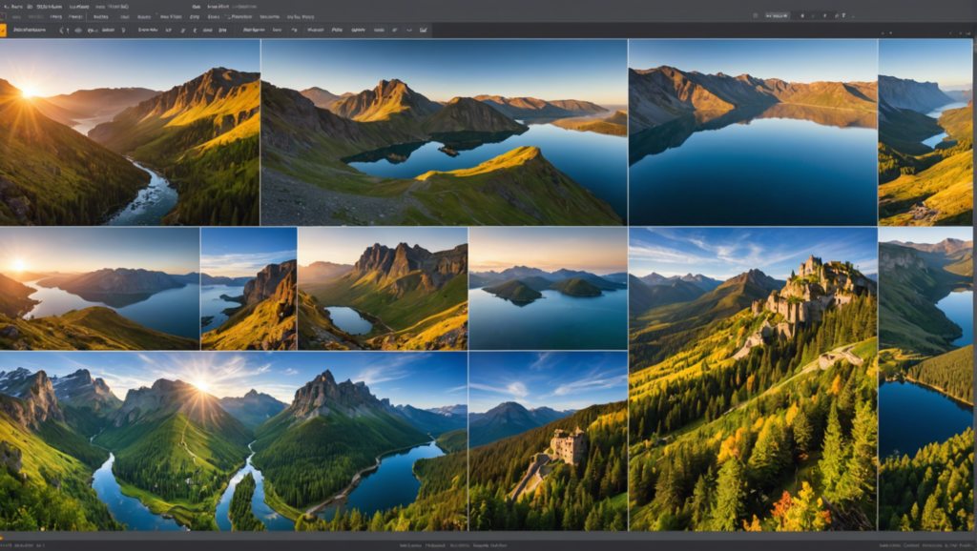This screenshot has width=977, height=551.
Task: Click the first text label beside the orange icon
Action: (x=31, y=30)
